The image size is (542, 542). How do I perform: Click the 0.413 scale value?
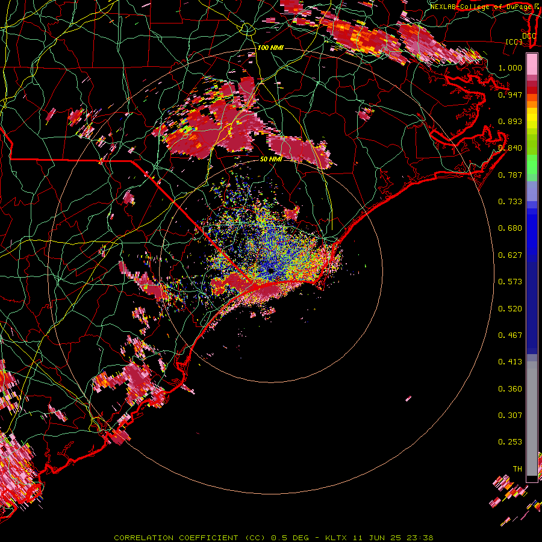point(510,362)
